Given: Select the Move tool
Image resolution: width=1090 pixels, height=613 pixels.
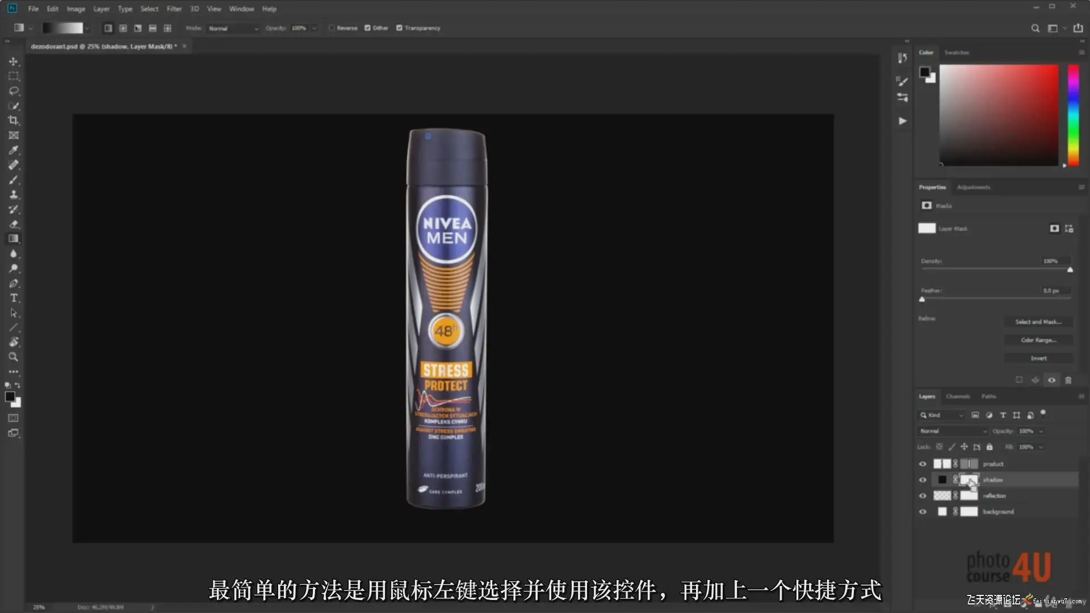Looking at the screenshot, I should pos(14,61).
